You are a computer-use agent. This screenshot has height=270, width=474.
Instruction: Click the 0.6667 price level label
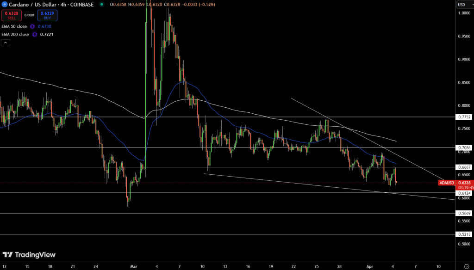(464, 167)
